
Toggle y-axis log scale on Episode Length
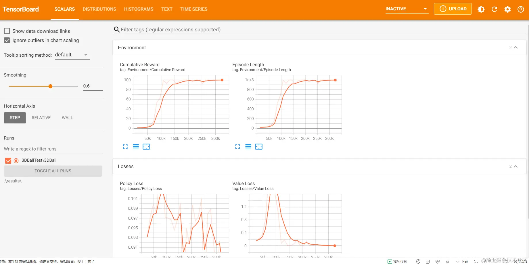[x=248, y=147]
